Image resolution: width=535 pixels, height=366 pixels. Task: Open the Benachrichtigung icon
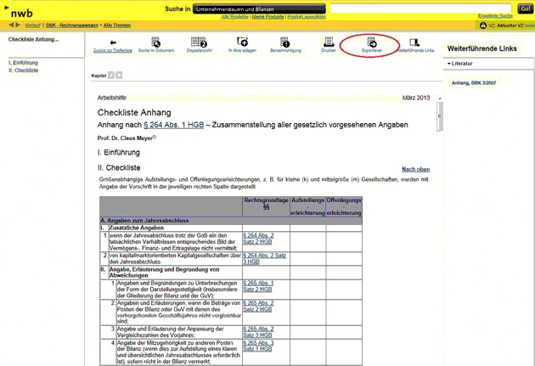click(285, 42)
